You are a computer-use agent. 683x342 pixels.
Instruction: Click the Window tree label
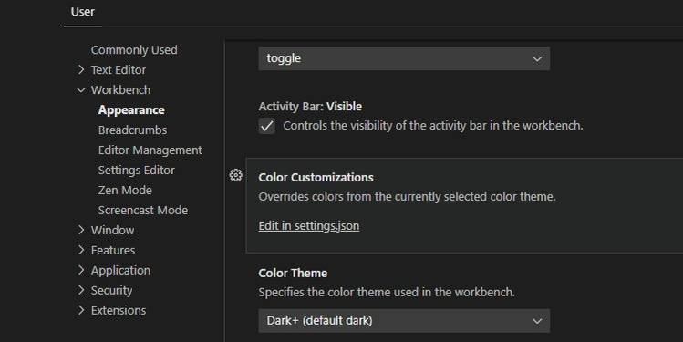click(x=112, y=230)
